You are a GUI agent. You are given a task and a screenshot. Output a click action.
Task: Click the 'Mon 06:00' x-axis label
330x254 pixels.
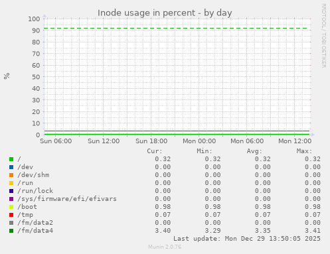pyautogui.click(x=247, y=141)
